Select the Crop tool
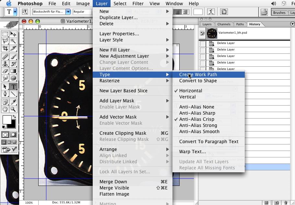 5,48
